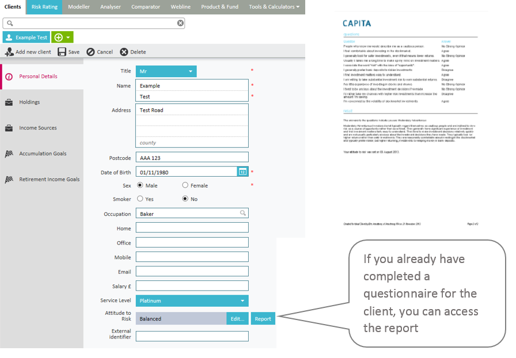Select the Personal Details section
The height and width of the screenshot is (358, 516).
(42, 77)
